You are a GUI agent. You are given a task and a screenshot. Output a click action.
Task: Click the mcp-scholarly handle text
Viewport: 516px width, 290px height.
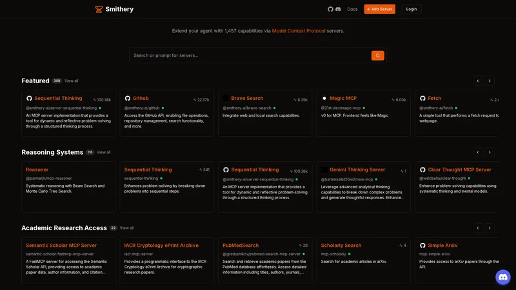point(333,254)
